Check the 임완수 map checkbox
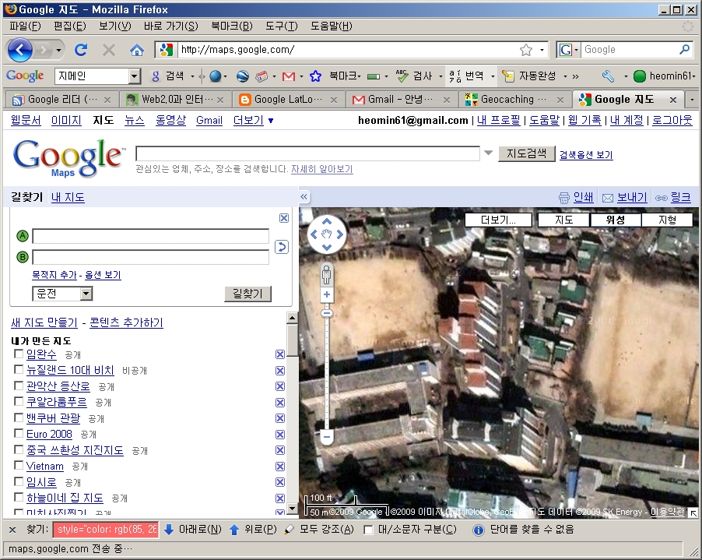The image size is (702, 560). [19, 354]
